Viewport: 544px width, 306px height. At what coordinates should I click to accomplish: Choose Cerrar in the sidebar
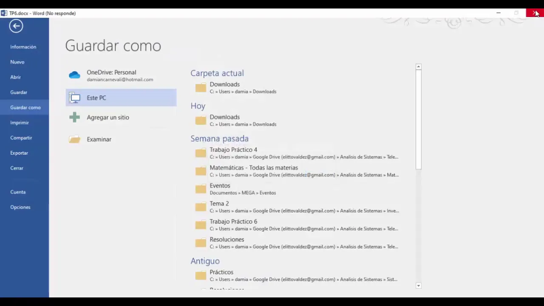pyautogui.click(x=17, y=168)
